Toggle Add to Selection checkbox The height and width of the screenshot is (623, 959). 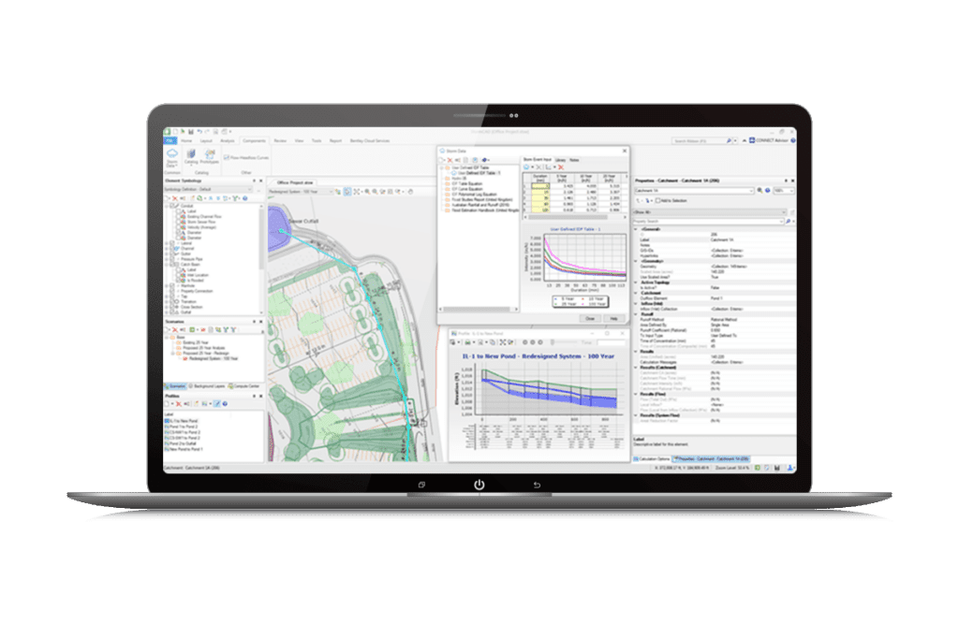658,200
